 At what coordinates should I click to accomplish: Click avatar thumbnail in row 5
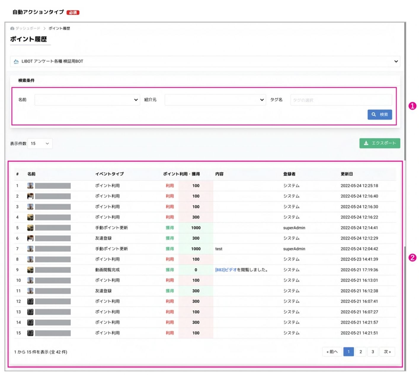click(x=30, y=228)
